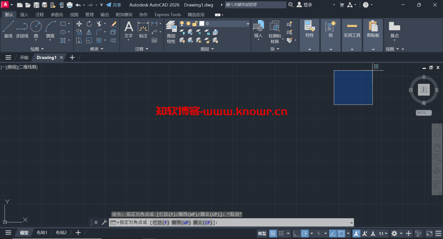Choose 栏选(F) option in command line

[x=161, y=222]
